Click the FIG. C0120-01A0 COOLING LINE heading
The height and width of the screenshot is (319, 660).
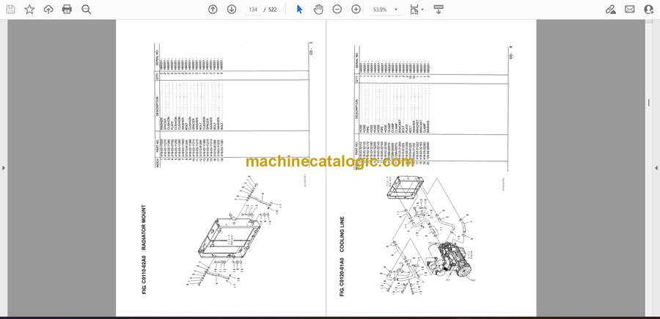point(342,256)
